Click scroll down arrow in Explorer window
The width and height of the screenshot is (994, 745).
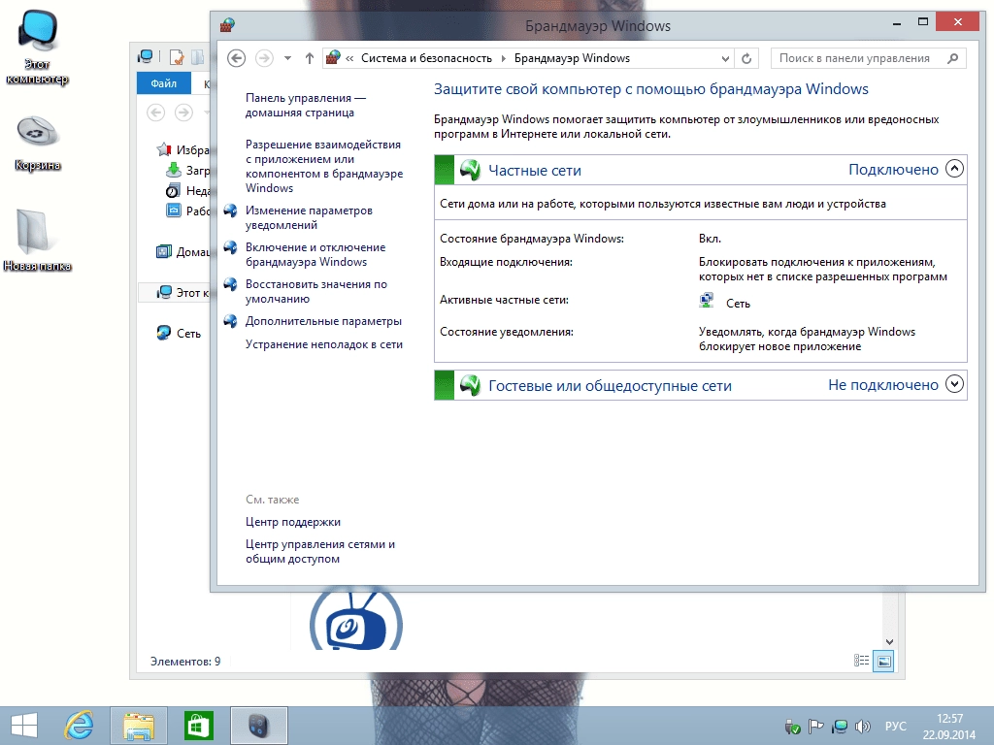tap(889, 641)
